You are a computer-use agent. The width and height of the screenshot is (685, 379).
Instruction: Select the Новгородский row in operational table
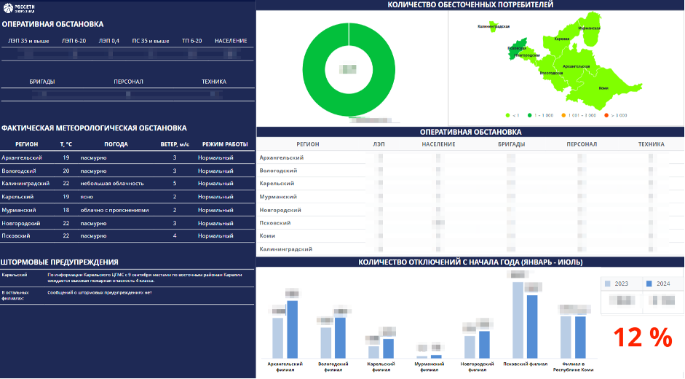pos(470,210)
